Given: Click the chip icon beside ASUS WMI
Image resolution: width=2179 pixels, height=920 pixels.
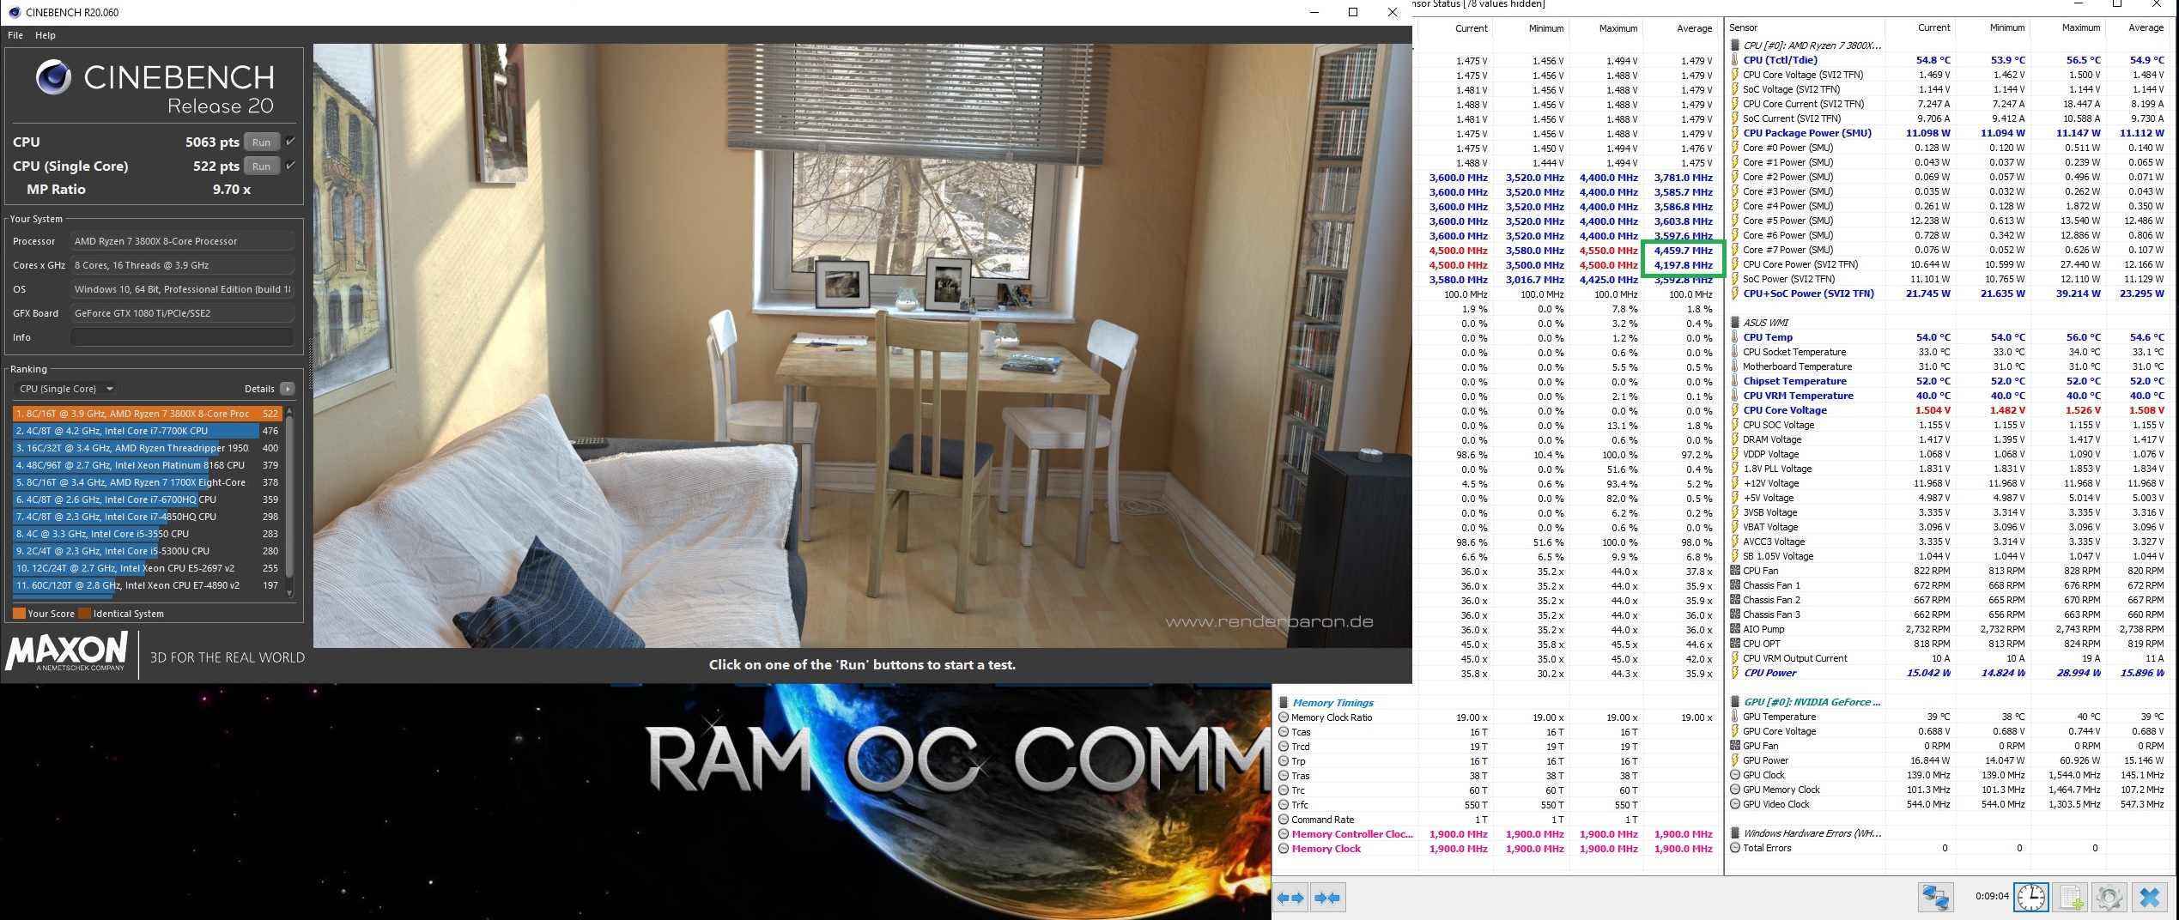Looking at the screenshot, I should coord(1734,322).
